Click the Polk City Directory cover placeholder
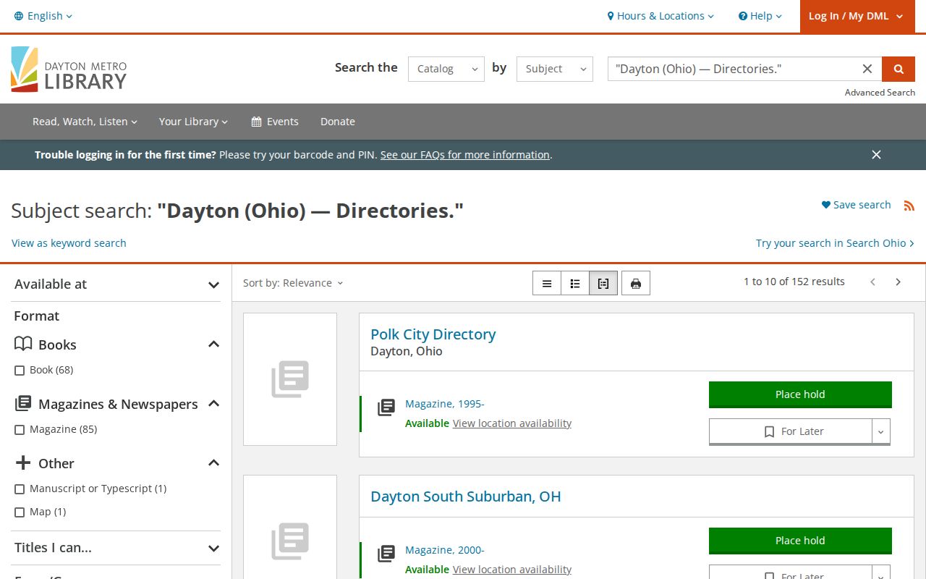Screen dimensions: 926x579 (x=290, y=379)
